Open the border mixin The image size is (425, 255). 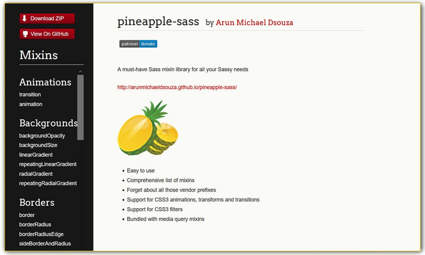point(27,215)
